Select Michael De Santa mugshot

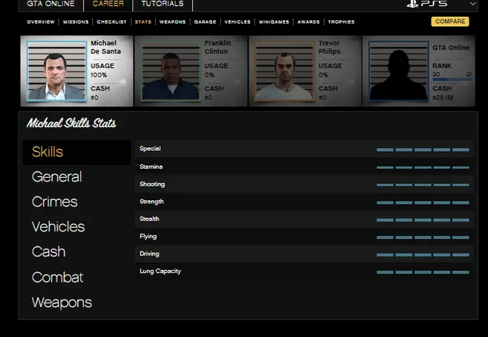[57, 71]
